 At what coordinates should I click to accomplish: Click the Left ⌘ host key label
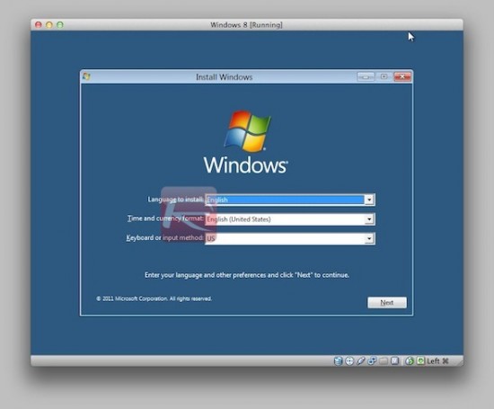point(437,361)
